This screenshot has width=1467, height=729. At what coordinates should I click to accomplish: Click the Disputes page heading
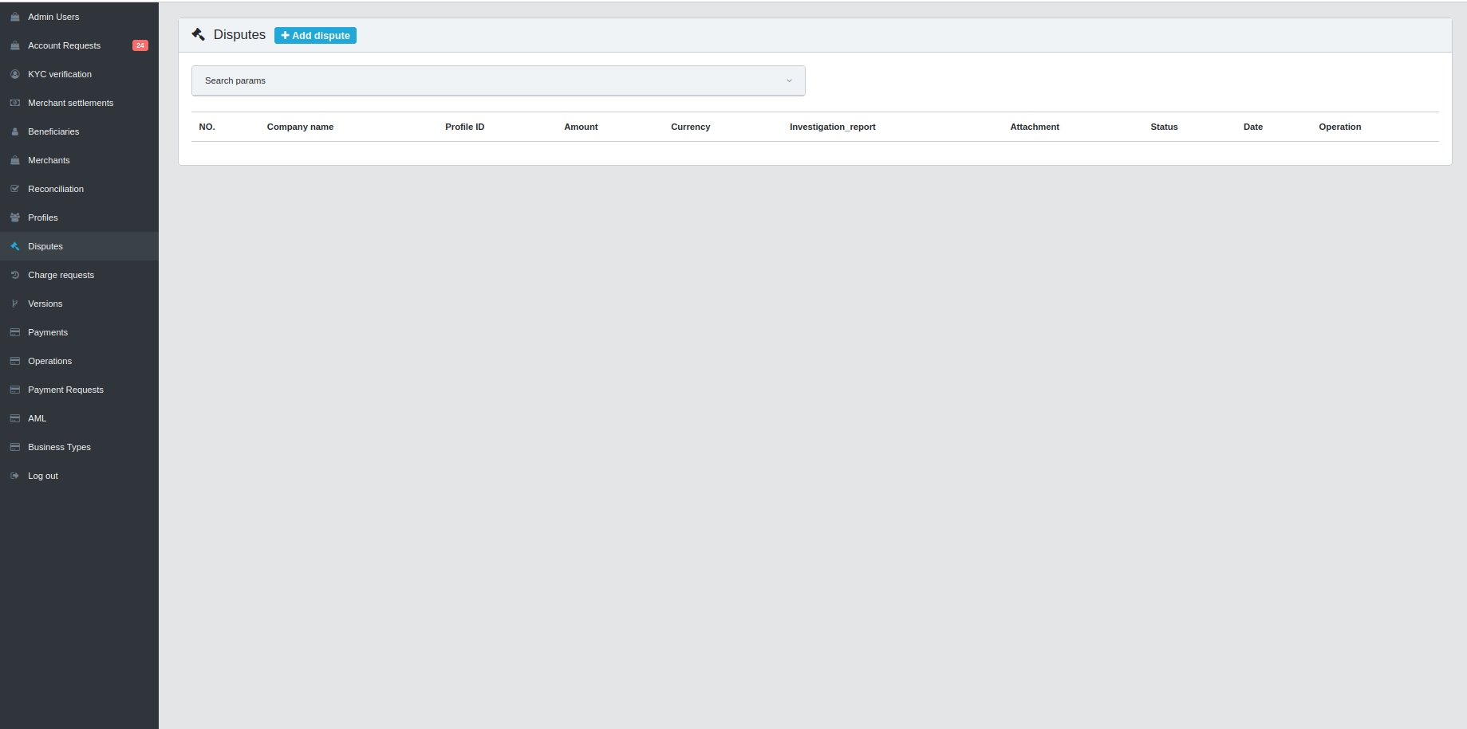239,34
